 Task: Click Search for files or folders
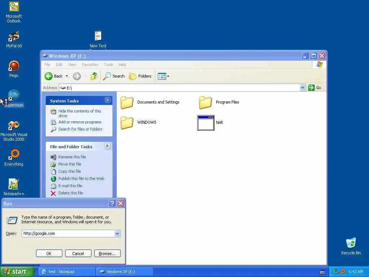[80, 129]
